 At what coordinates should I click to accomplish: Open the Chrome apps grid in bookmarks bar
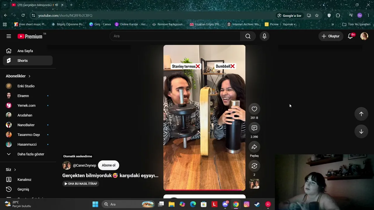(5, 24)
